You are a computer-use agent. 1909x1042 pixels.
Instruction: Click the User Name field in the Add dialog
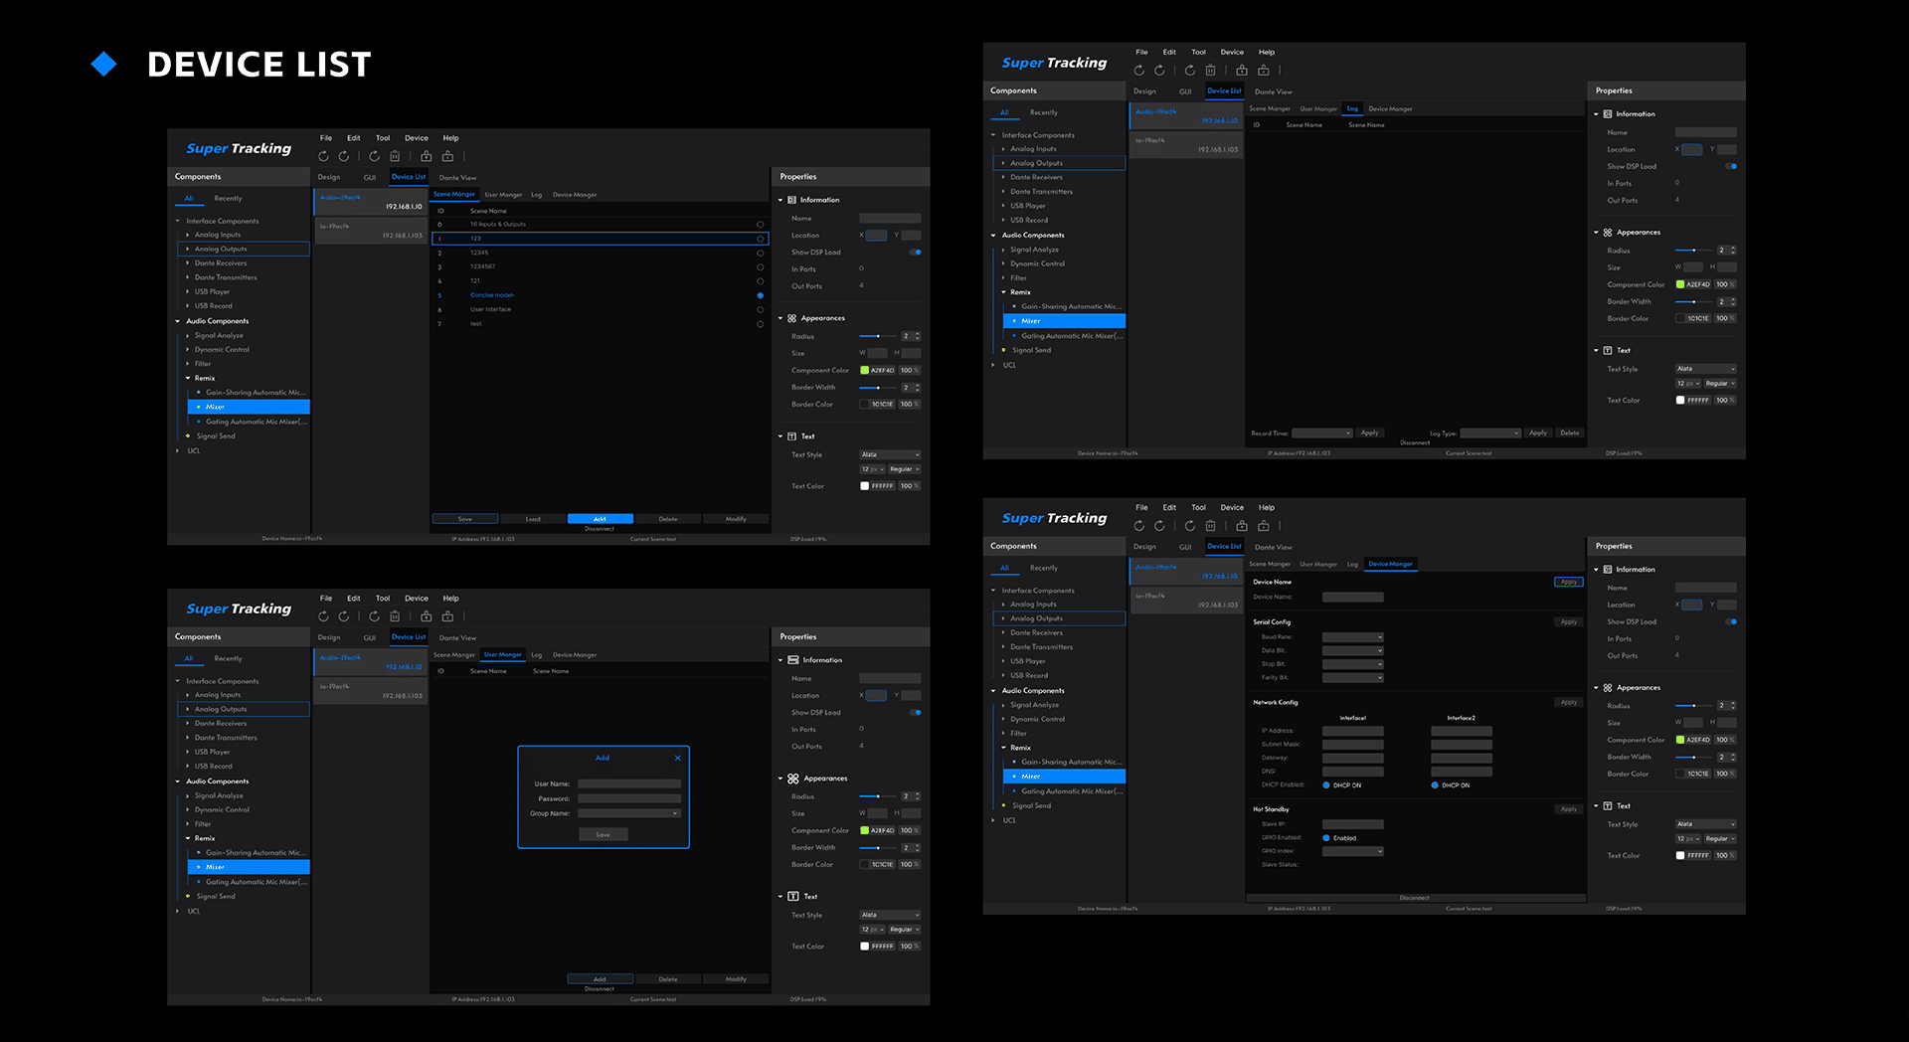pos(629,783)
